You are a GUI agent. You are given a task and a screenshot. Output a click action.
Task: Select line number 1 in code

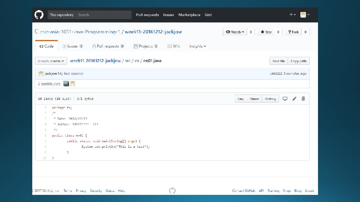point(45,107)
